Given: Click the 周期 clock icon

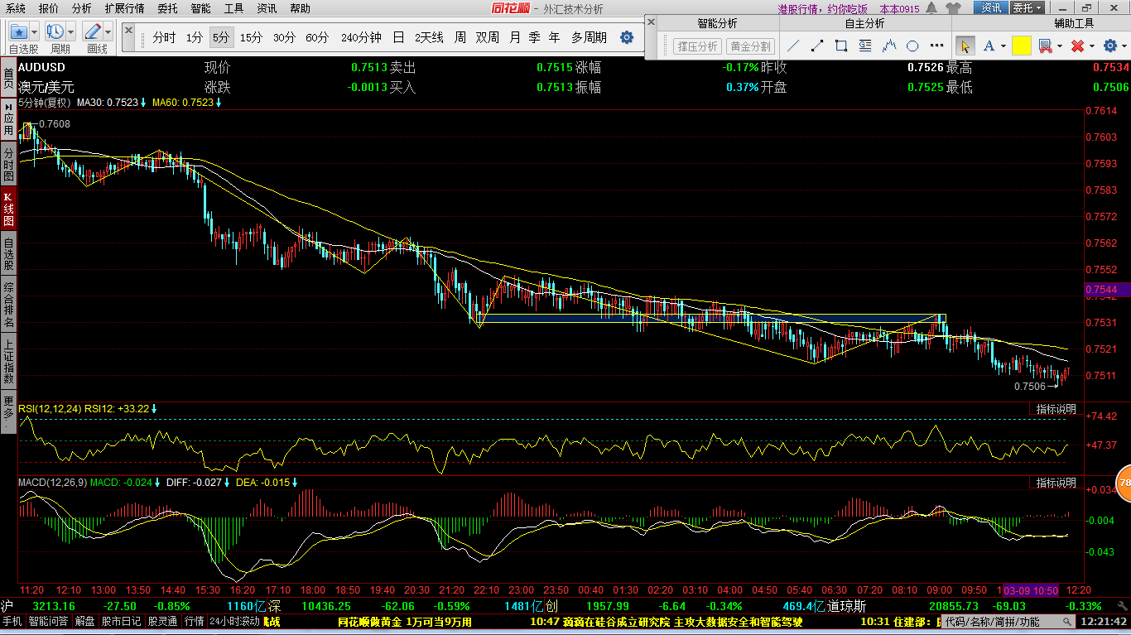Looking at the screenshot, I should point(55,31).
